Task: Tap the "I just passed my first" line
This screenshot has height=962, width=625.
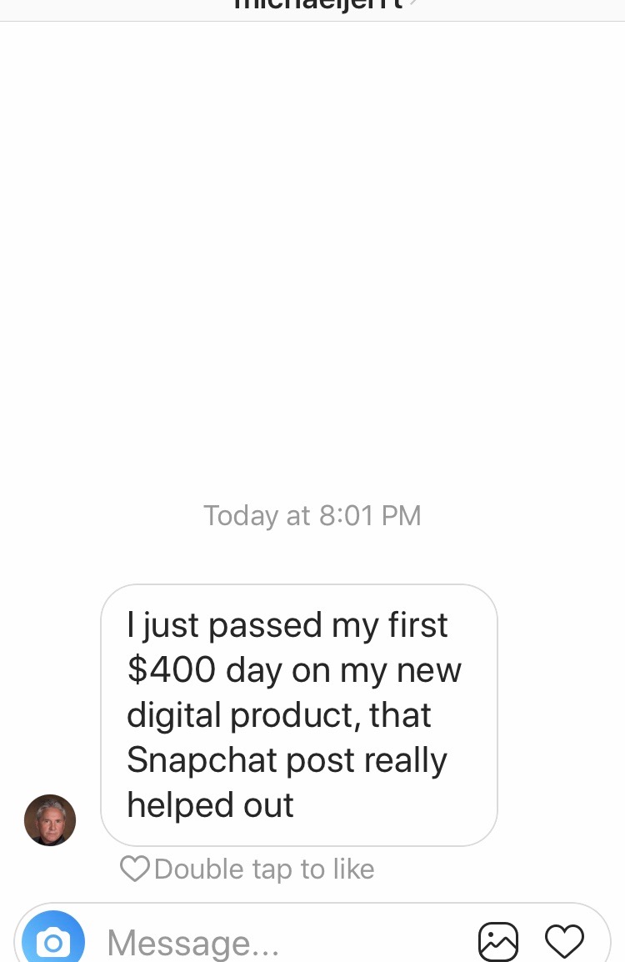Action: click(x=287, y=626)
